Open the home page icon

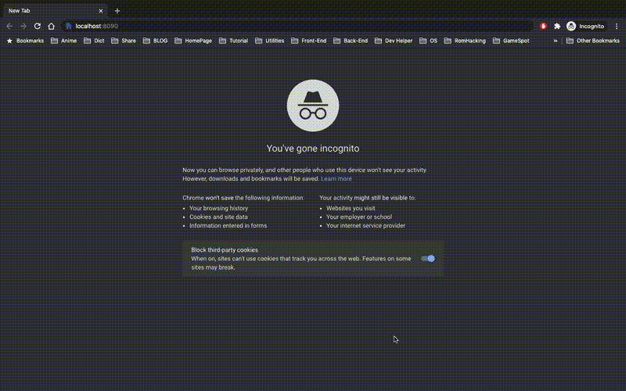click(x=51, y=26)
